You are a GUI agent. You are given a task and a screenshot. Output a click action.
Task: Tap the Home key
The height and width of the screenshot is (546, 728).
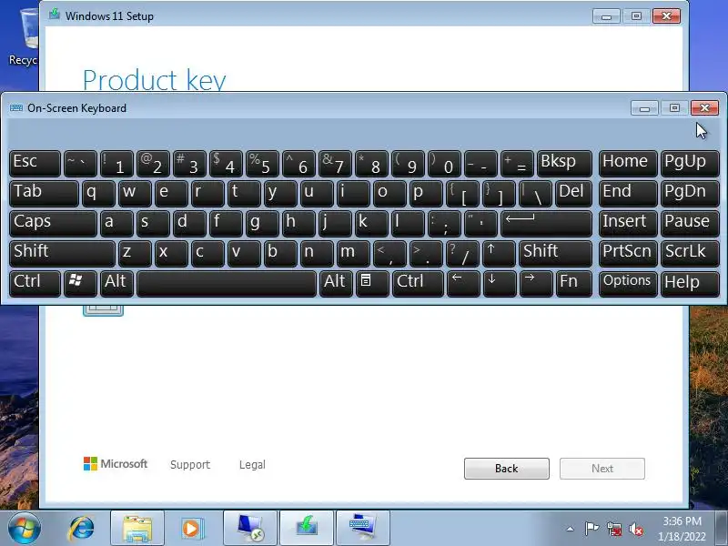tap(628, 164)
